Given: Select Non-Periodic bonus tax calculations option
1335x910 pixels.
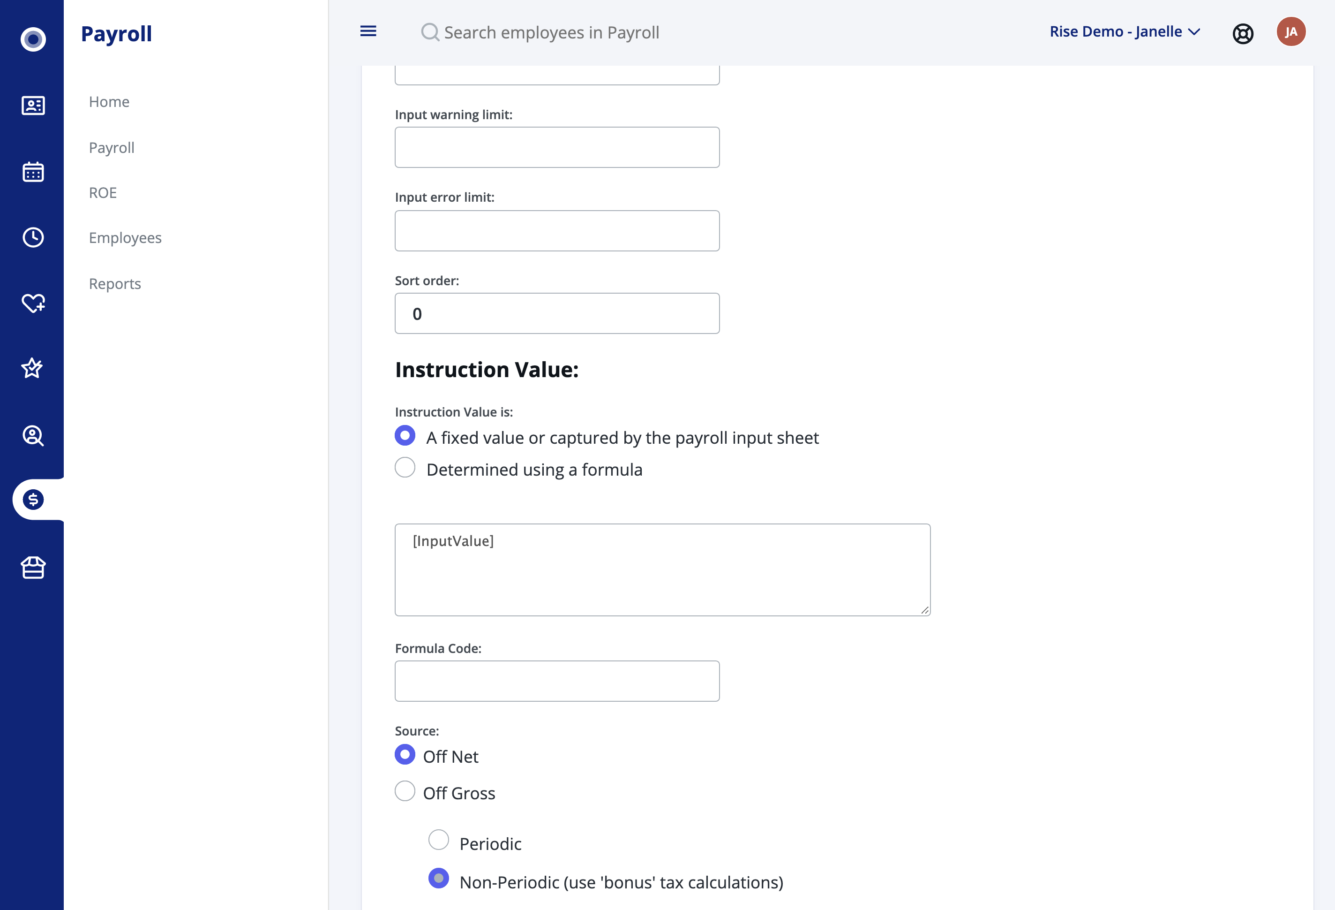Looking at the screenshot, I should (x=439, y=879).
